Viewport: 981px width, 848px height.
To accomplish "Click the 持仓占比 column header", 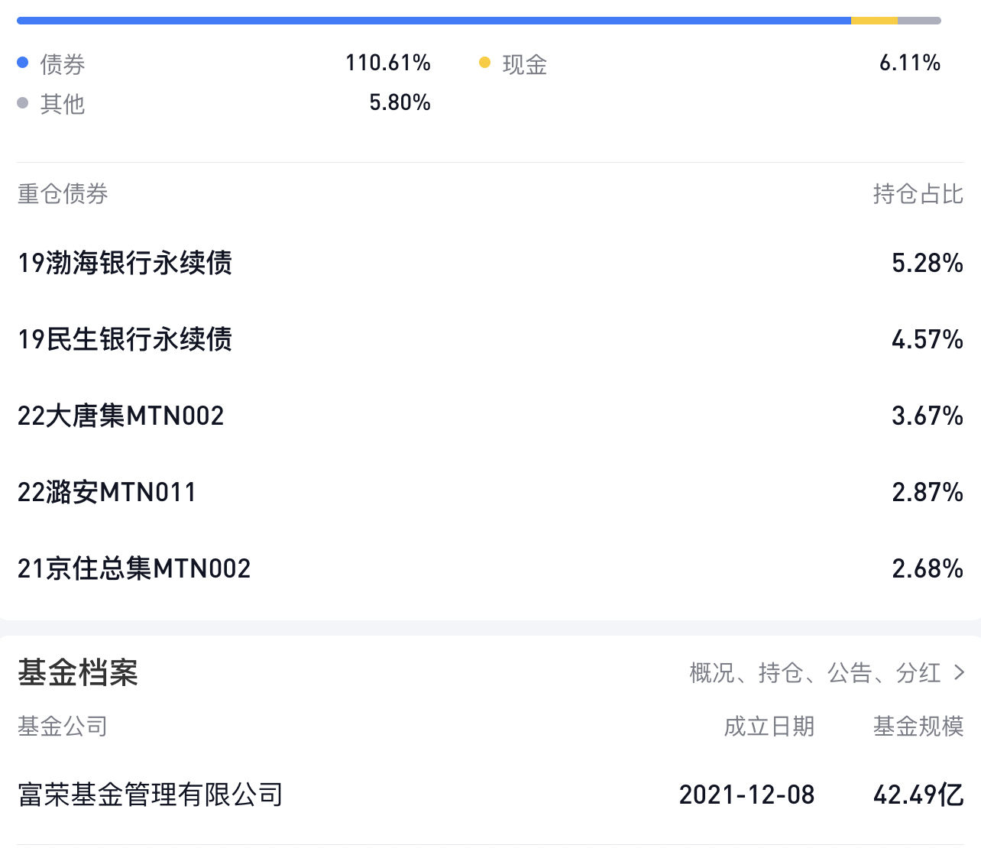I will [x=918, y=194].
